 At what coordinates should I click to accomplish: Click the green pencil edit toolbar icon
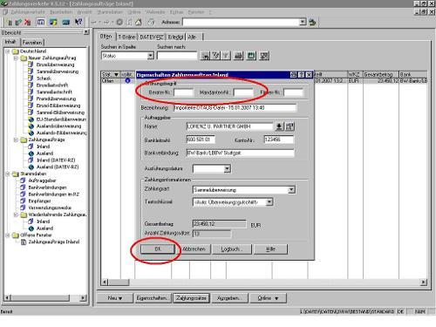(x=18, y=22)
